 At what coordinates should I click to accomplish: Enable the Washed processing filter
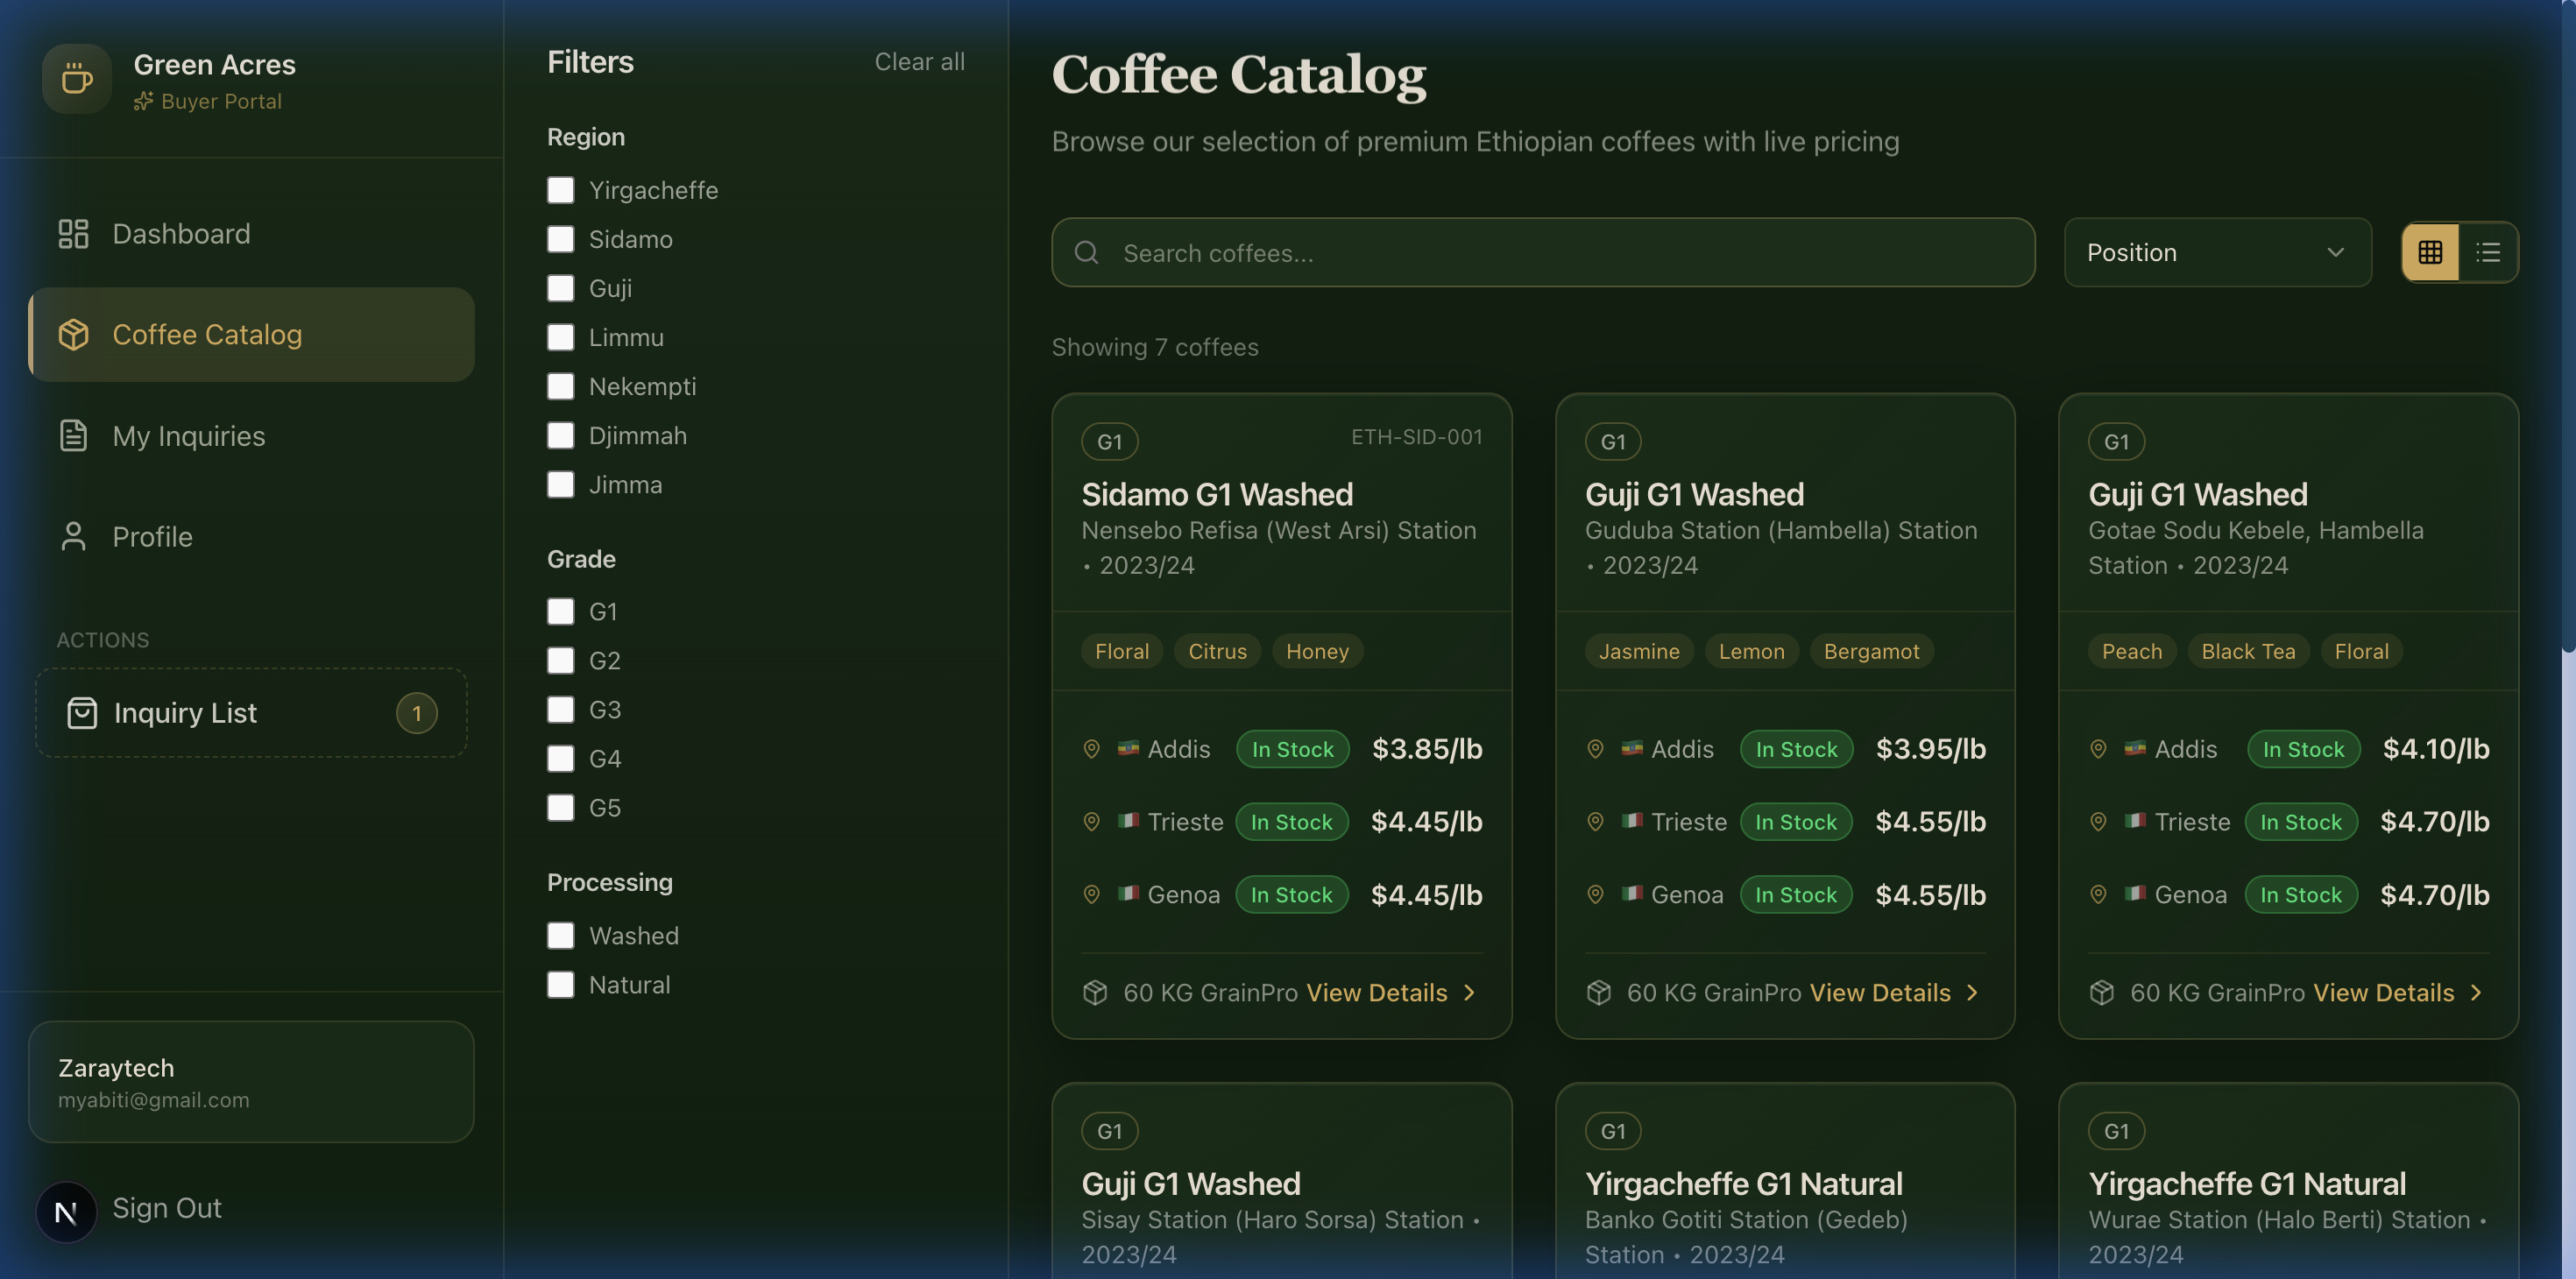coord(560,935)
